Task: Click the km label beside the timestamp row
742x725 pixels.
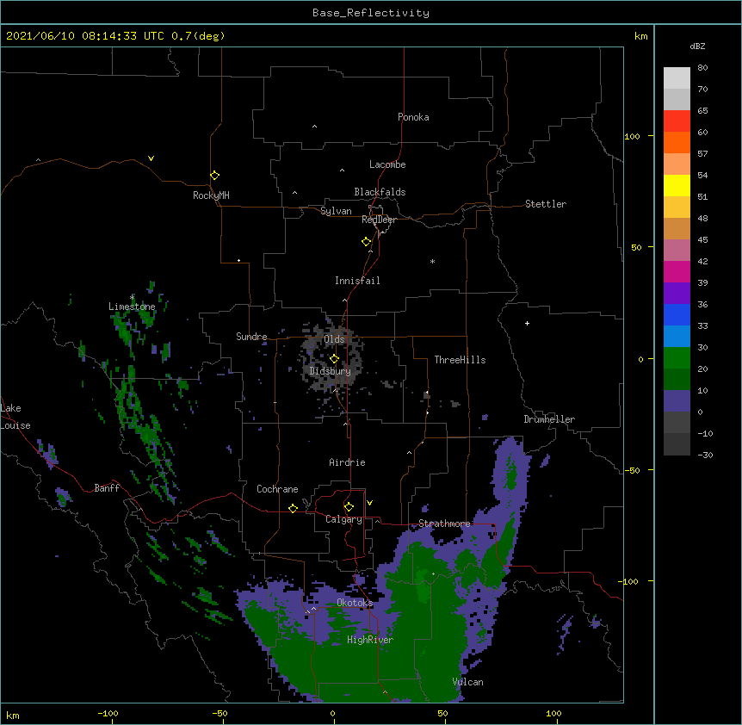Action: tap(641, 36)
